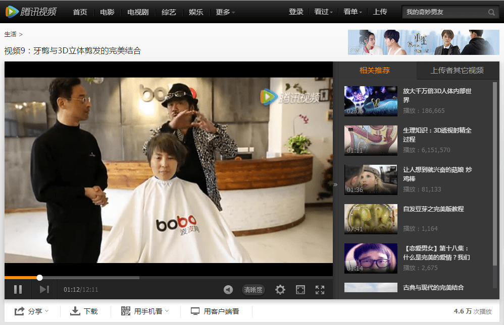Image resolution: width=504 pixels, height=325 pixels.
Task: Click title 古典与现代的完美结合
Action: coord(433,288)
